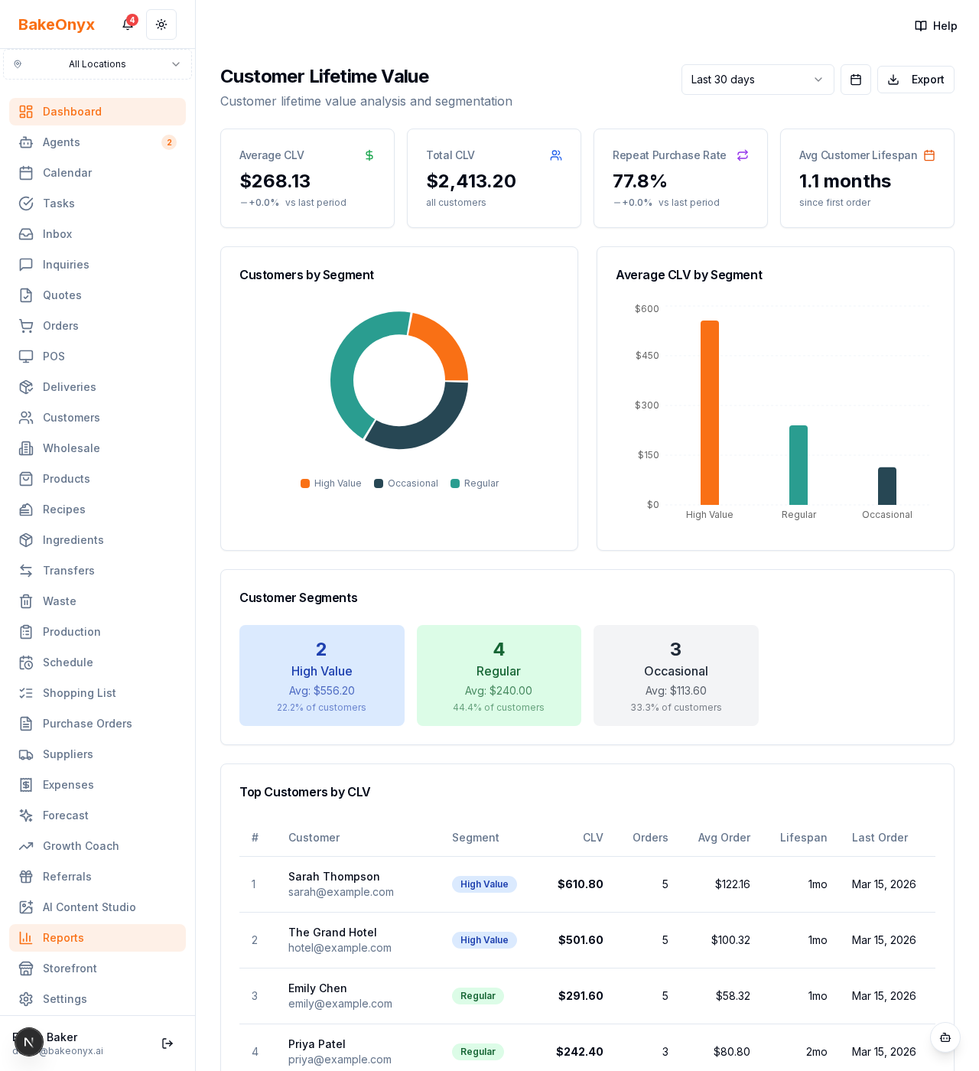Click the Repeat Purchase Rate card
The width and height of the screenshot is (979, 1071).
(x=681, y=178)
